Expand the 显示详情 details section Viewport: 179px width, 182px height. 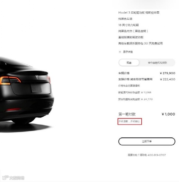pyautogui.click(x=128, y=52)
